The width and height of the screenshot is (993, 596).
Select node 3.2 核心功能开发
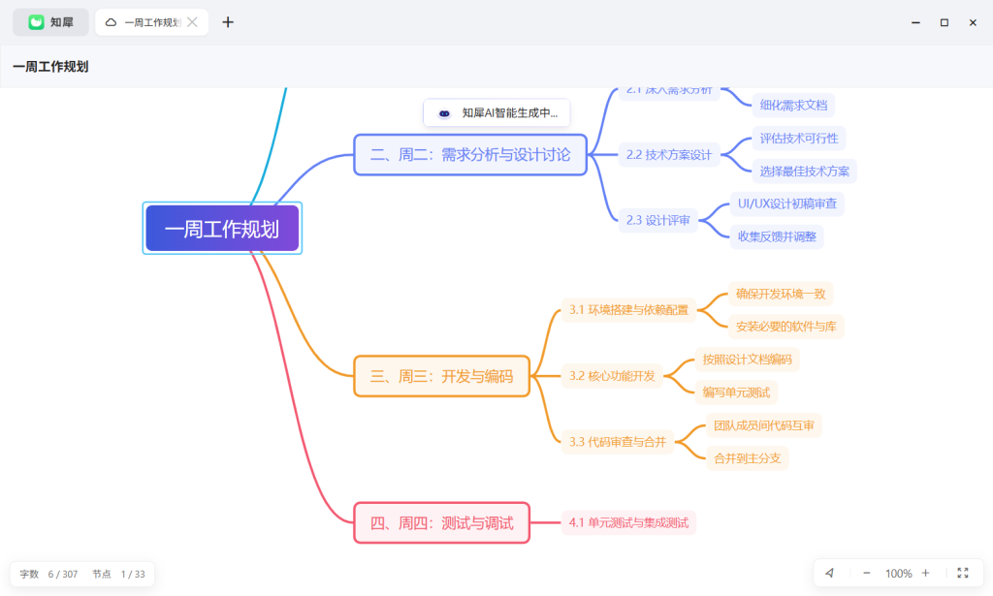coord(612,376)
